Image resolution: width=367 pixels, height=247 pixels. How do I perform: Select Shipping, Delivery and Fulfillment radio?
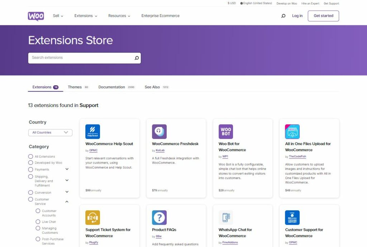(30, 176)
